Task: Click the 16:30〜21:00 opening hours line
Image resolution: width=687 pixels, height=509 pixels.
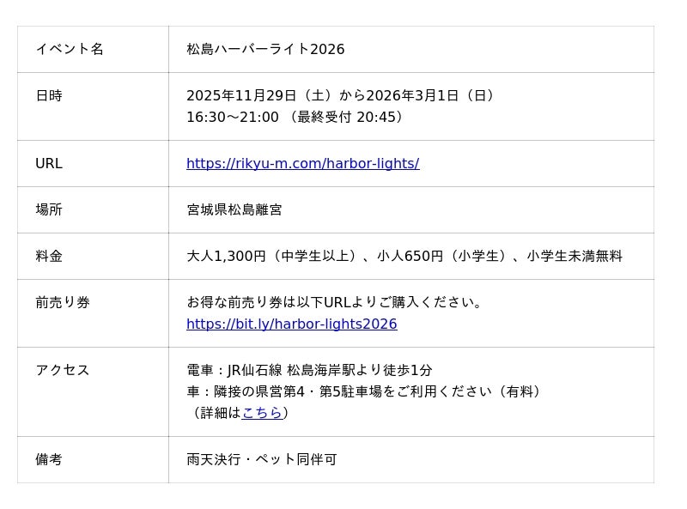Action: 297,117
